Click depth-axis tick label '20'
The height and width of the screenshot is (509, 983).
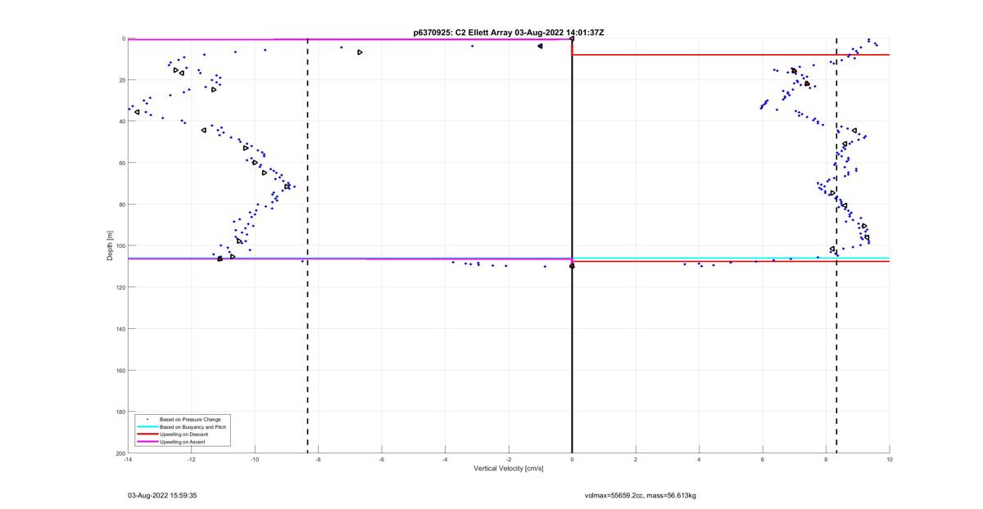[x=121, y=80]
